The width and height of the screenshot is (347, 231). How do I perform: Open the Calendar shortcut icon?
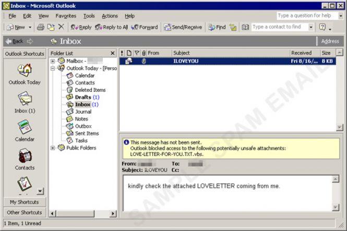(25, 127)
